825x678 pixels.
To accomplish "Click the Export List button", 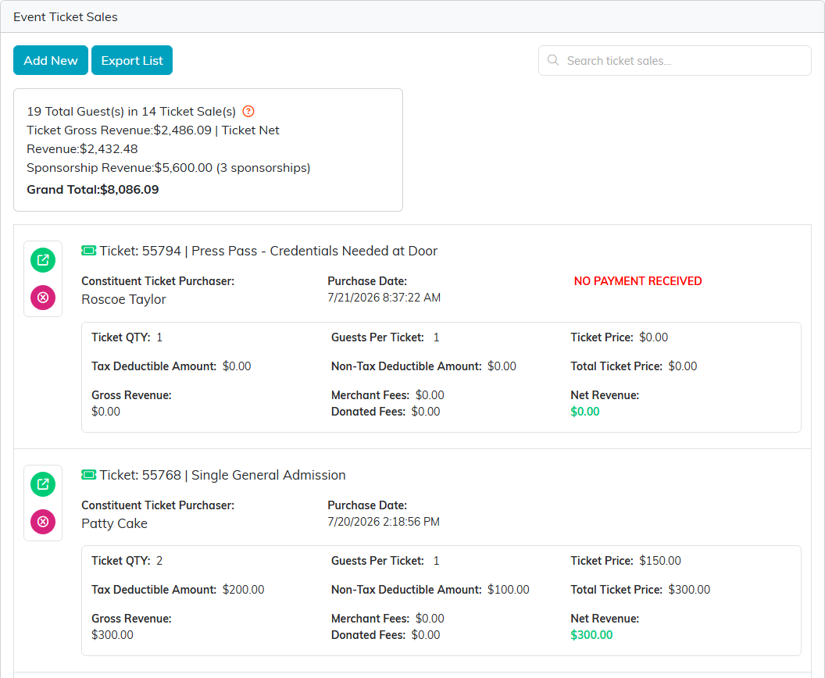I will click(132, 60).
